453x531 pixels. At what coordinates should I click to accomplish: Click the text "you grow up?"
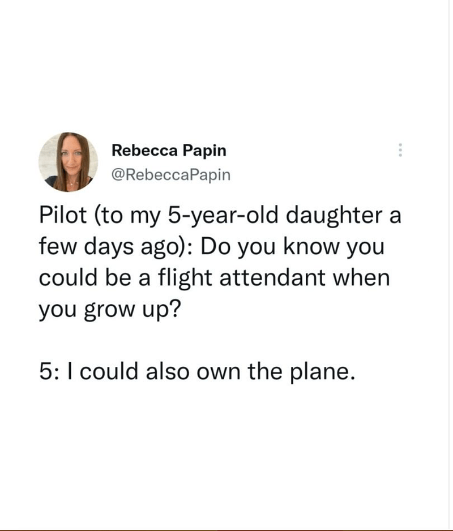tap(108, 309)
